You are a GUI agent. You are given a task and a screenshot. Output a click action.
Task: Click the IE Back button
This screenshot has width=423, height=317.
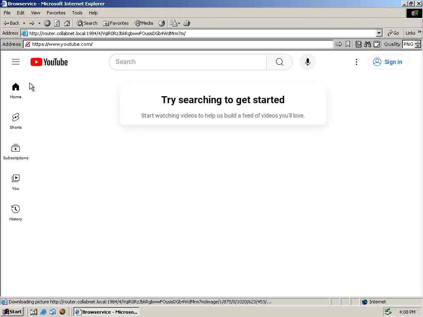pos(11,23)
